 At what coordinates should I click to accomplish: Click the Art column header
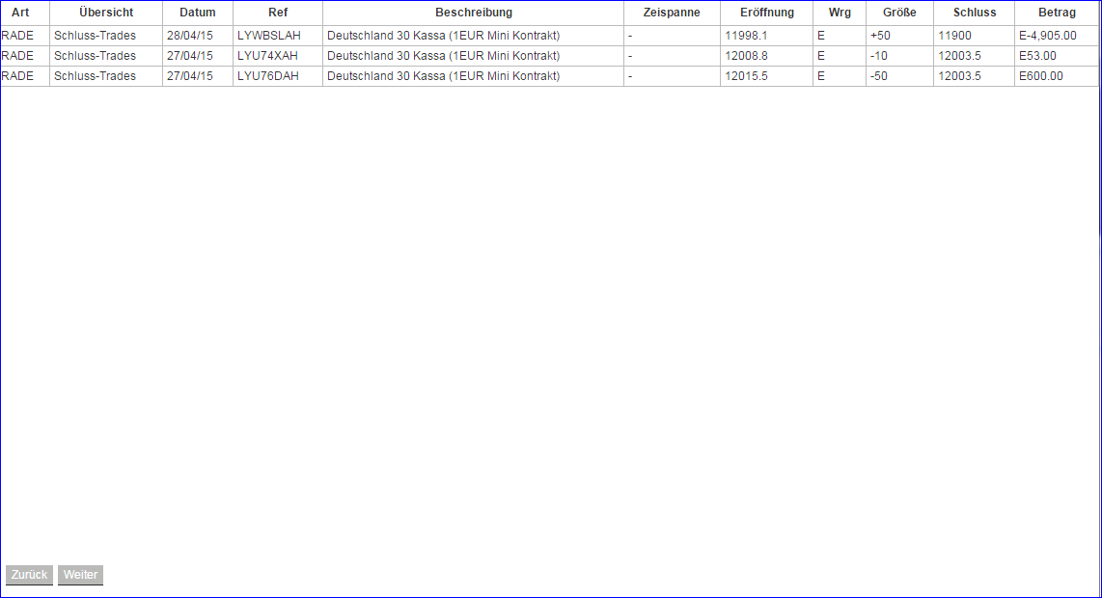pos(20,13)
